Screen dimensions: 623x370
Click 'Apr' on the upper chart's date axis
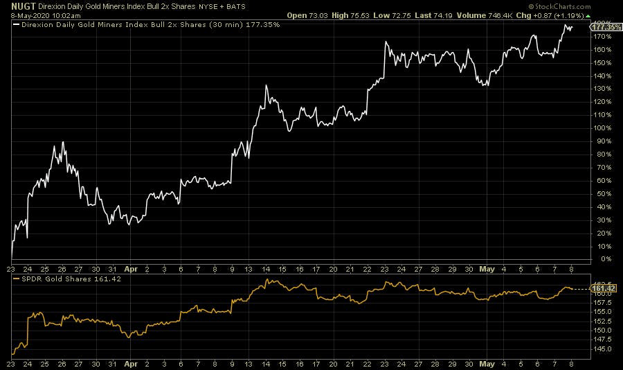click(x=131, y=270)
